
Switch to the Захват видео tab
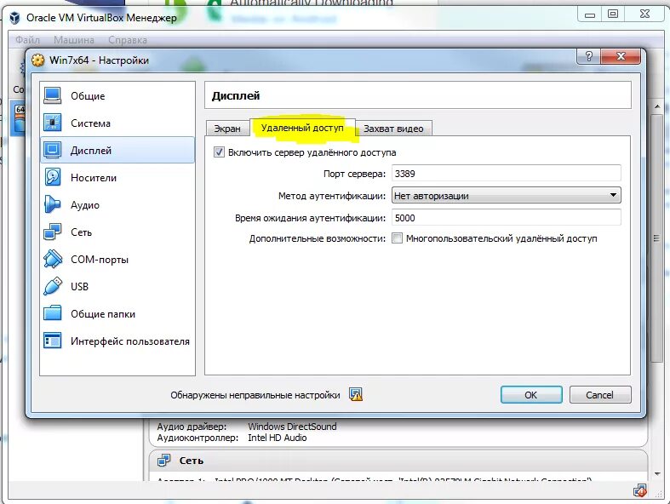393,129
